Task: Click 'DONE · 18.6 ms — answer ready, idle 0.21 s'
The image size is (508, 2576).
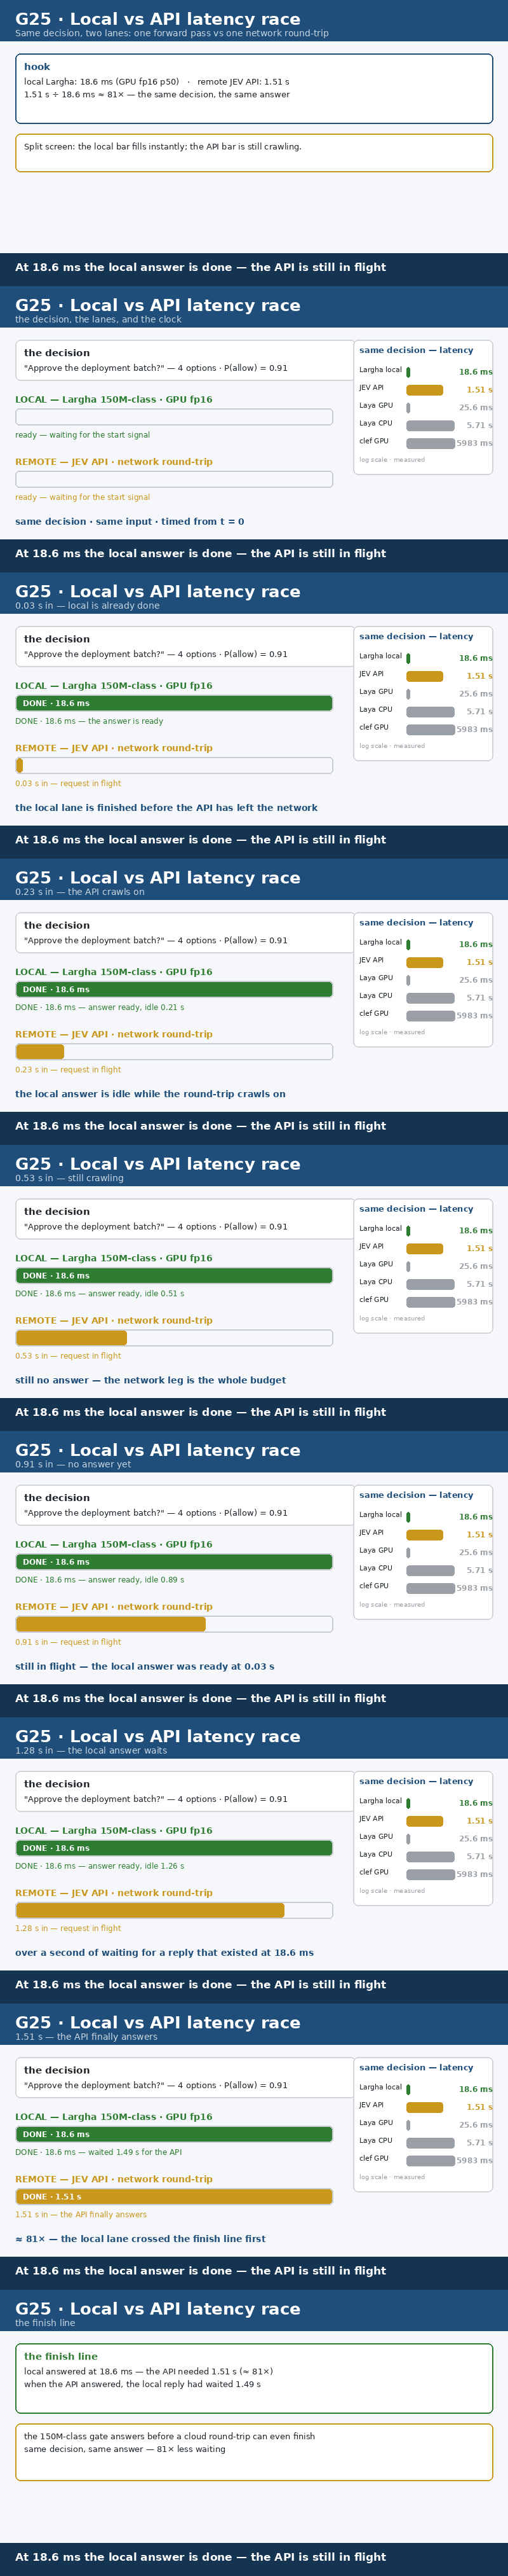Action: coord(100,1007)
